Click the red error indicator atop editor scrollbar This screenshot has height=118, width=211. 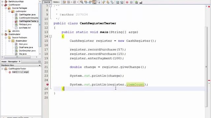[209, 7]
